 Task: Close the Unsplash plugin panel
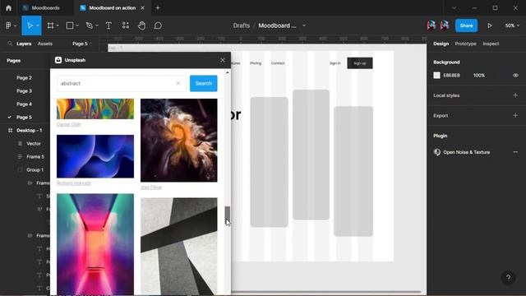pyautogui.click(x=223, y=60)
